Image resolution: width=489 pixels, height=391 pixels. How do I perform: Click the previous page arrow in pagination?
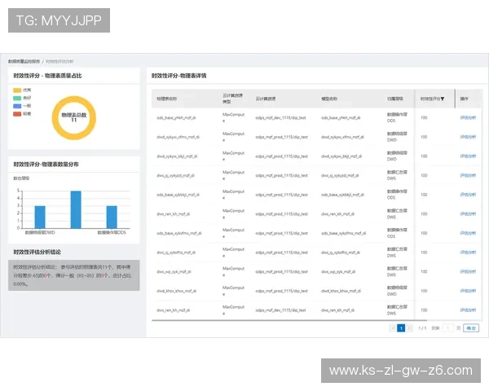coord(391,327)
